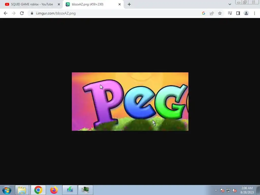Share this page icon
The height and width of the screenshot is (195, 260).
tap(212, 13)
